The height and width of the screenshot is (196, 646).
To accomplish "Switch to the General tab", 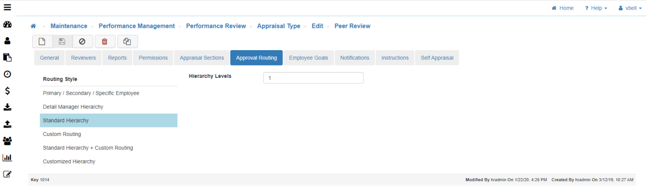I will tap(49, 58).
